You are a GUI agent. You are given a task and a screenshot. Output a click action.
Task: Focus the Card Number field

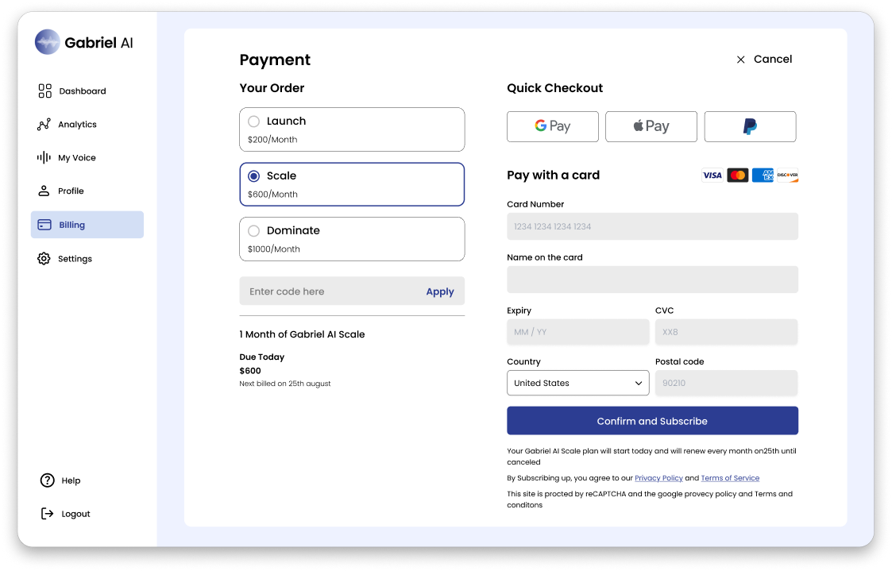[652, 226]
